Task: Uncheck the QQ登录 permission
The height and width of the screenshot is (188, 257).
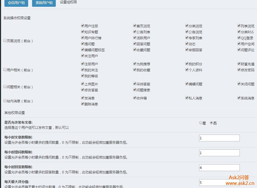Action: (x=239, y=38)
